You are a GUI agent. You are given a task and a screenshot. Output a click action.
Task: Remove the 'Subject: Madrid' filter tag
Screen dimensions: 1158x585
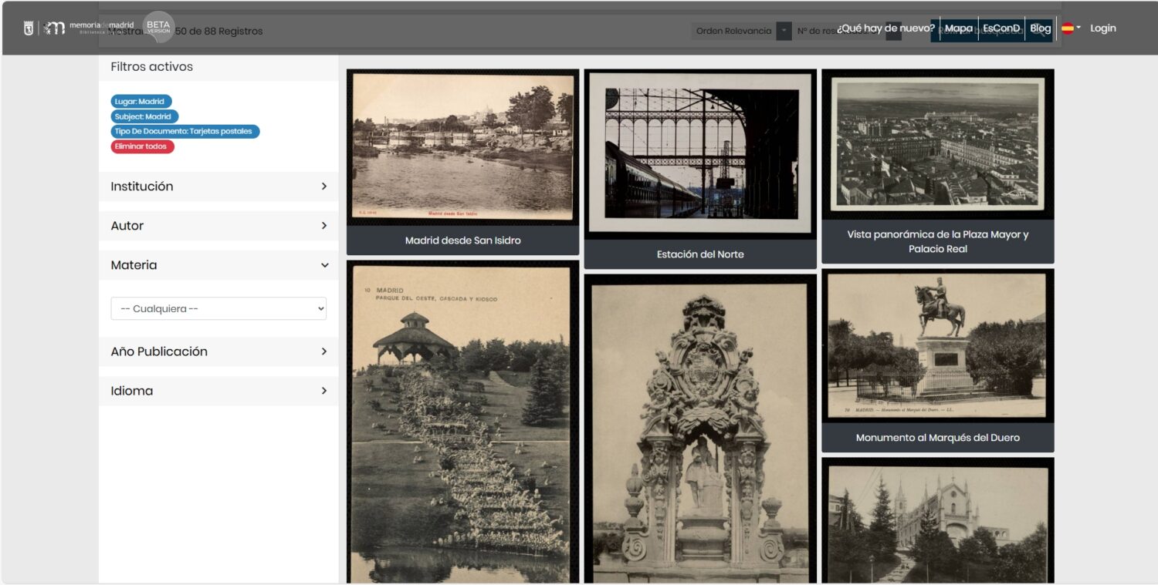(144, 116)
